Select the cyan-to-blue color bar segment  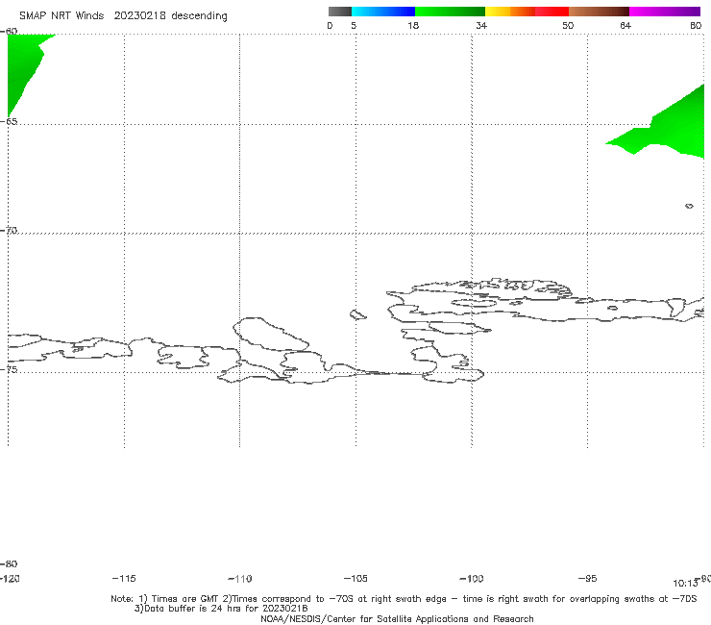click(x=383, y=12)
